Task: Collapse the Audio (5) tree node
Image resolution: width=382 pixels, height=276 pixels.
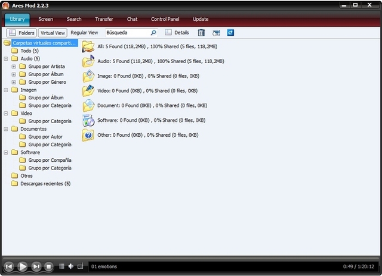Action: coord(6,58)
